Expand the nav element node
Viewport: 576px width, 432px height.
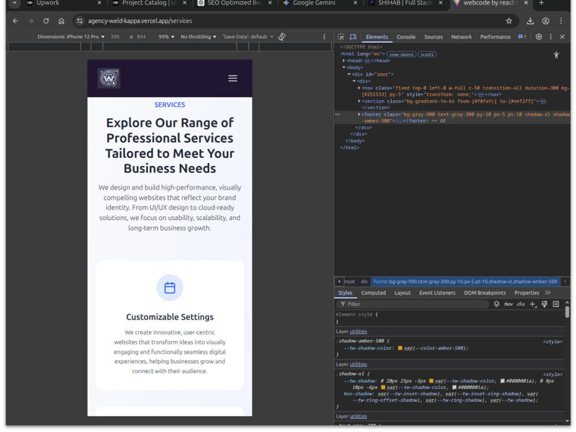point(359,88)
